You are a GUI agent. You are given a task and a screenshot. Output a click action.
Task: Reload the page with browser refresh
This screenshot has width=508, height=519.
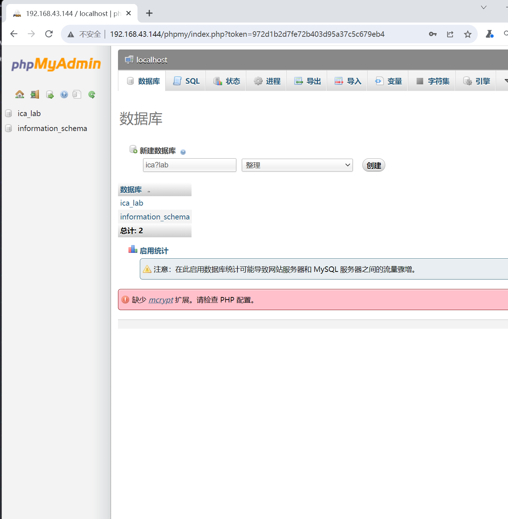pyautogui.click(x=49, y=34)
